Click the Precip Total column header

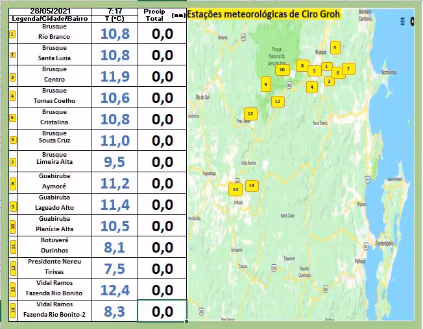pos(153,16)
